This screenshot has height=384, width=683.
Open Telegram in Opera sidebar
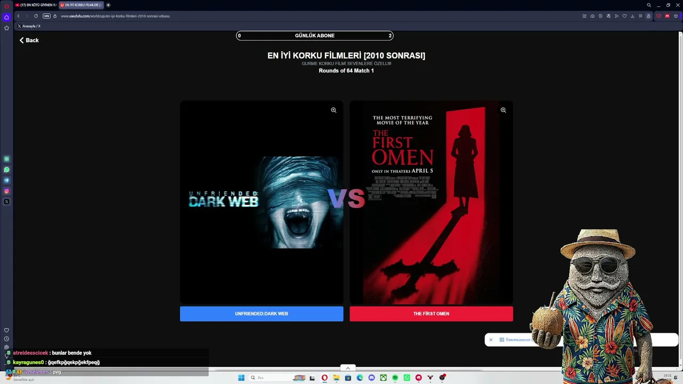click(x=6, y=180)
